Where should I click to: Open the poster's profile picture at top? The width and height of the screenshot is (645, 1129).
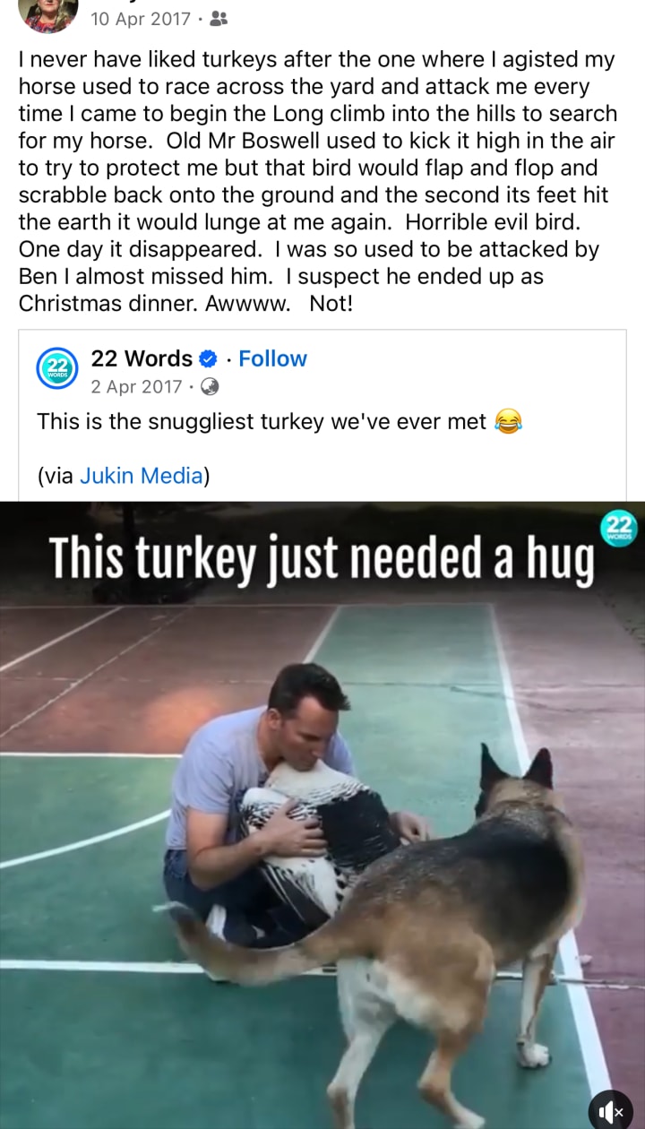47,13
